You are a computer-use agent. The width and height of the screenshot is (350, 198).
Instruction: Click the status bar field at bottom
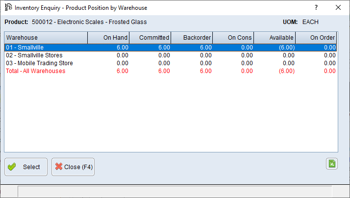click(175, 192)
